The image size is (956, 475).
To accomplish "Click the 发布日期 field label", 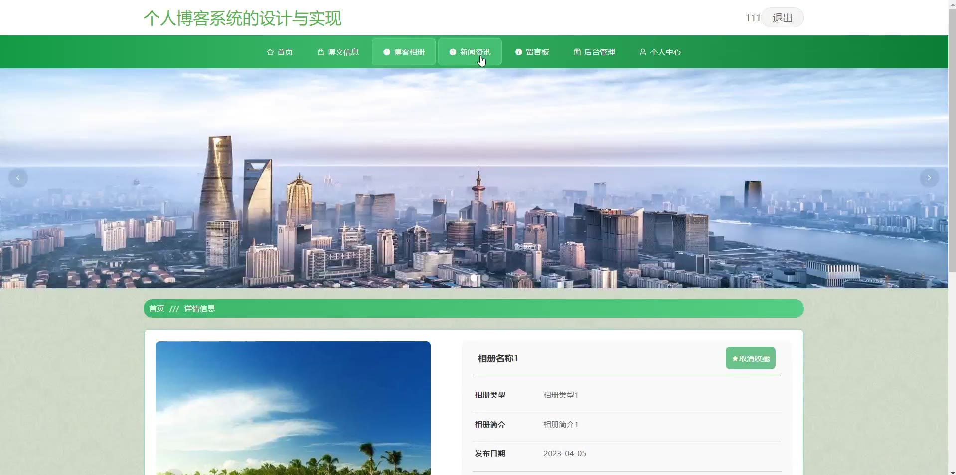I will pos(490,454).
